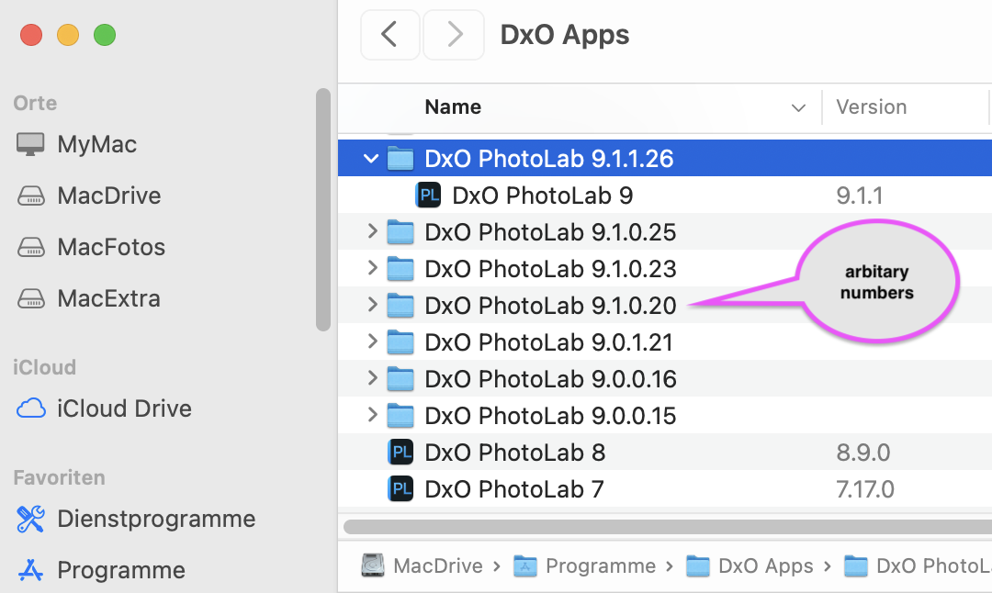Go forward with the right chevron button

[x=454, y=36]
